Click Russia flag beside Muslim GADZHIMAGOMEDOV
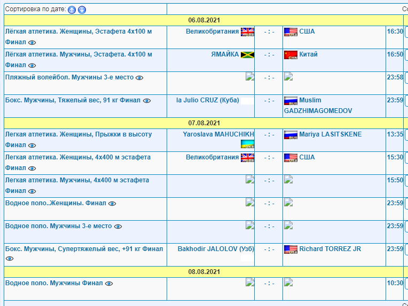 point(291,101)
